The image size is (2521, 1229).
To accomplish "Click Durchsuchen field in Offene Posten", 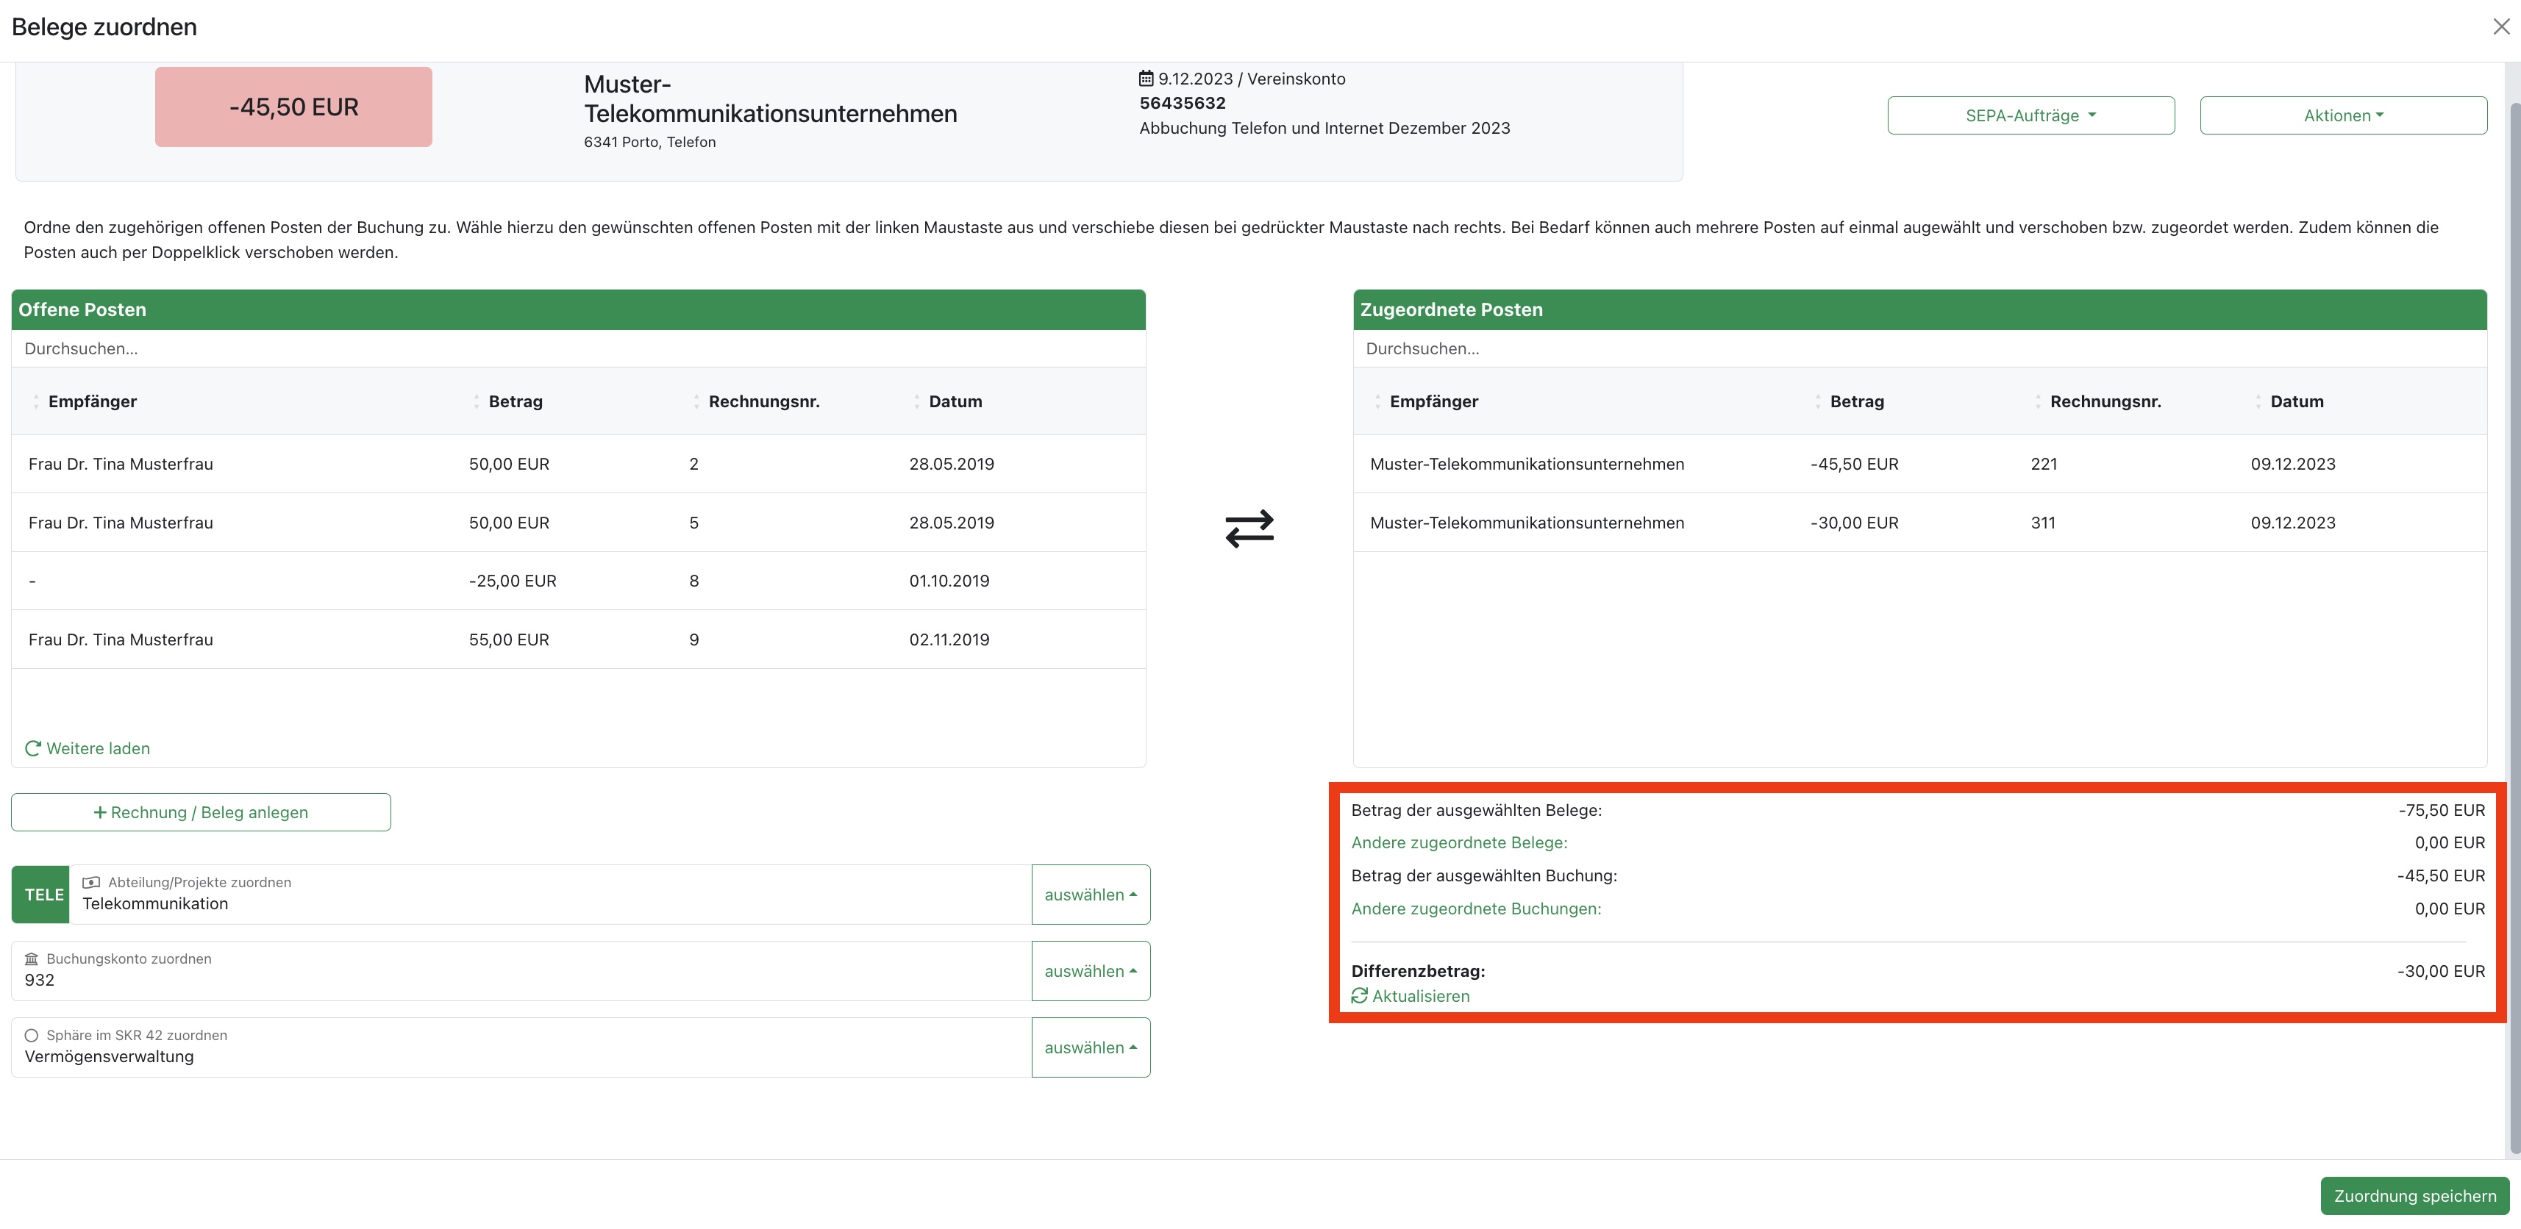I will pyautogui.click(x=577, y=348).
